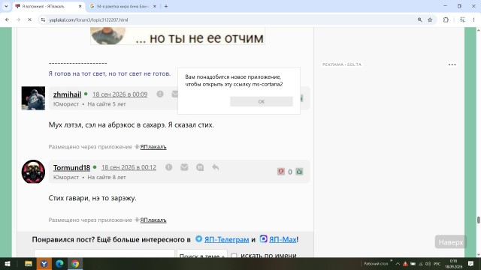View site information icon in address bar

coord(43,20)
